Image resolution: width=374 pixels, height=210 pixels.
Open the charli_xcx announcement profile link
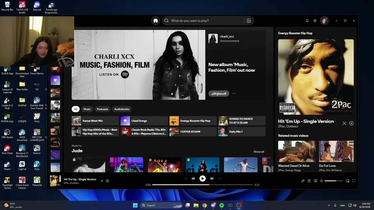(227, 36)
